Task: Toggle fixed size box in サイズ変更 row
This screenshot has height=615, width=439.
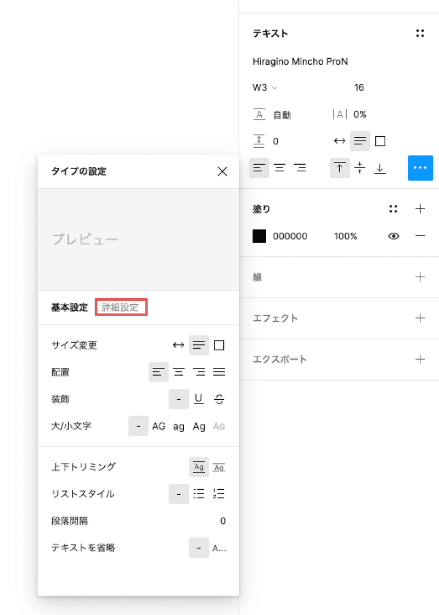Action: tap(219, 345)
